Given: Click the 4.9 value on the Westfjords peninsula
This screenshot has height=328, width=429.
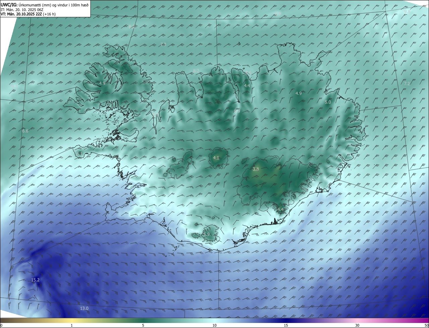Looking at the screenshot, I should pyautogui.click(x=102, y=83).
